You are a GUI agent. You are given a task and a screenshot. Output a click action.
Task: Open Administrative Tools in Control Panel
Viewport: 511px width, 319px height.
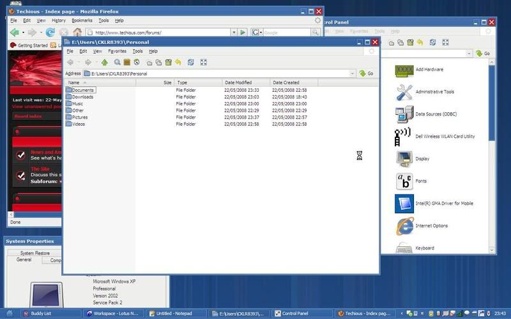425,92
